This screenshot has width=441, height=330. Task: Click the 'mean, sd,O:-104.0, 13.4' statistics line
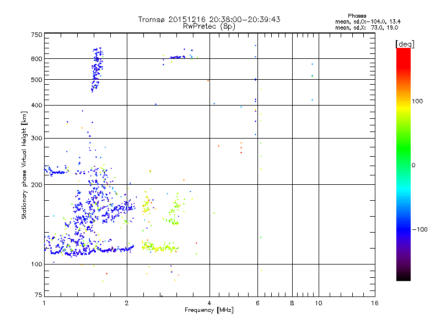tap(368, 21)
